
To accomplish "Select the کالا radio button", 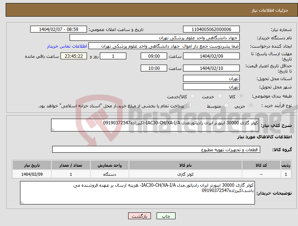I will point(241,96).
